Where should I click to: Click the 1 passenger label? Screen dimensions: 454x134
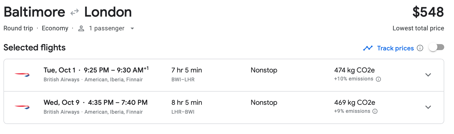pos(106,28)
